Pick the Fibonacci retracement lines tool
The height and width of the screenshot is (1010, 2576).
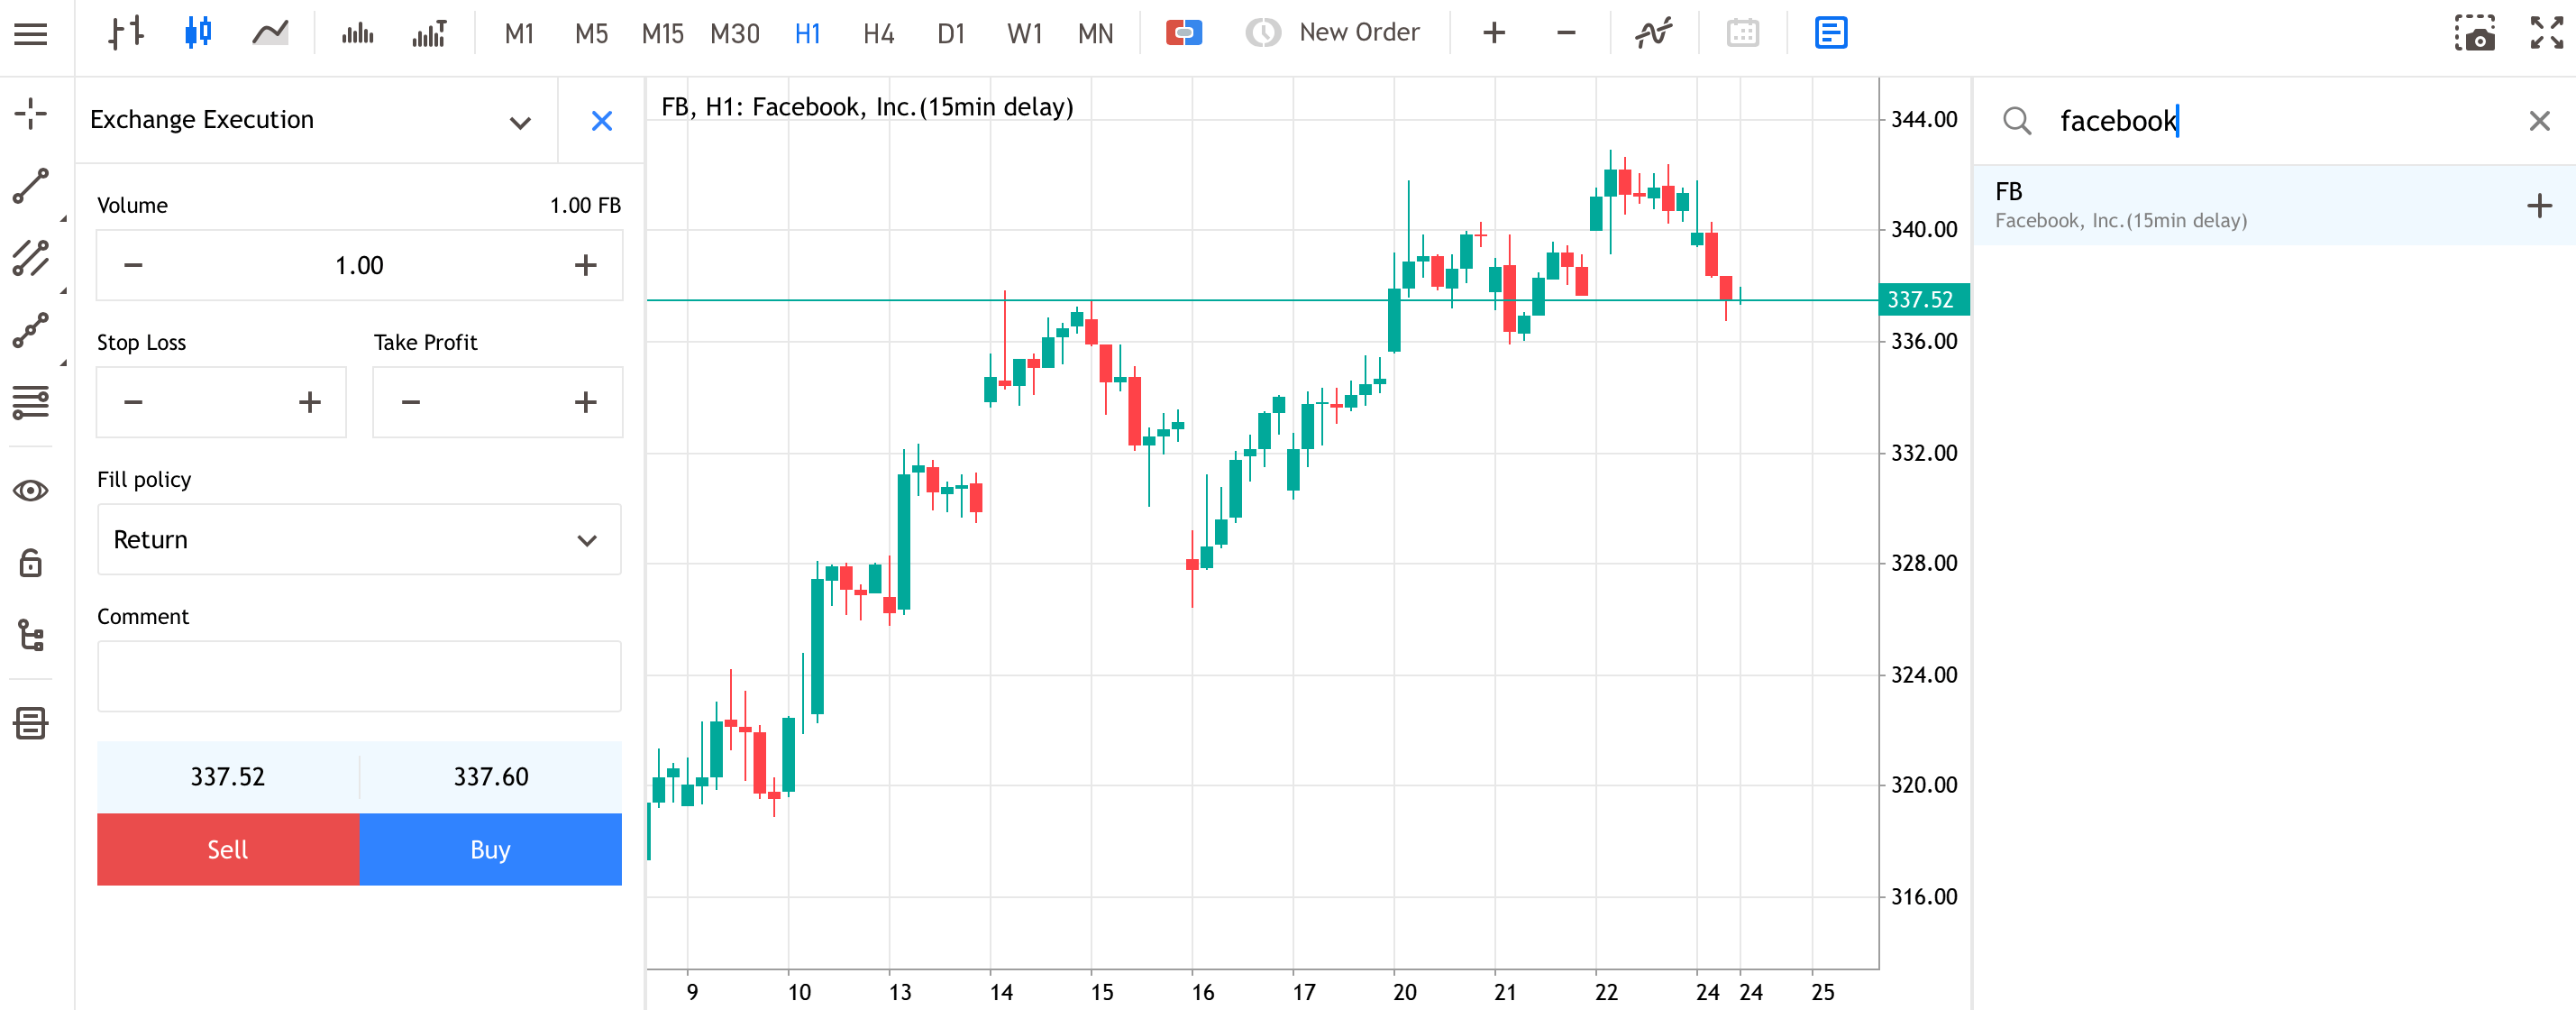(x=31, y=402)
